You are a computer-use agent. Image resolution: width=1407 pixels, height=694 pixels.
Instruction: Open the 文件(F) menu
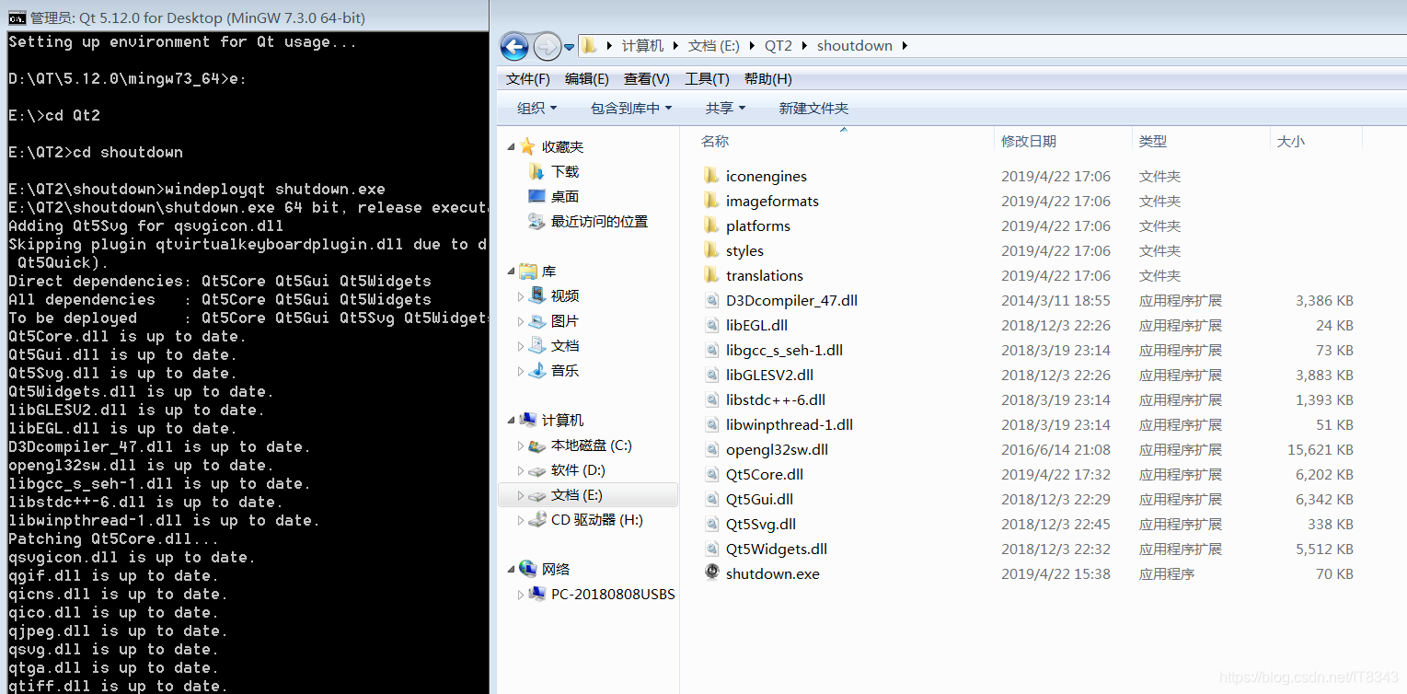click(528, 79)
